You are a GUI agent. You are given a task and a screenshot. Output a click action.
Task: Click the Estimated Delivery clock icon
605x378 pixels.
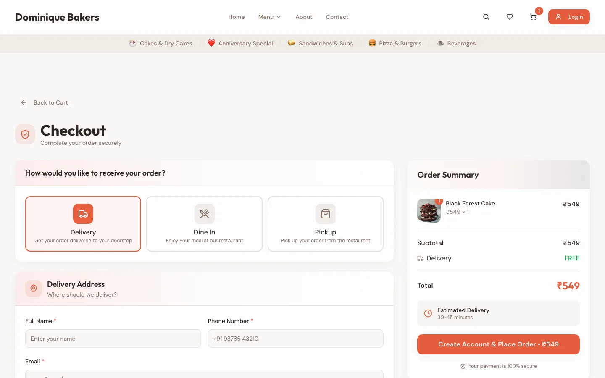[428, 313]
